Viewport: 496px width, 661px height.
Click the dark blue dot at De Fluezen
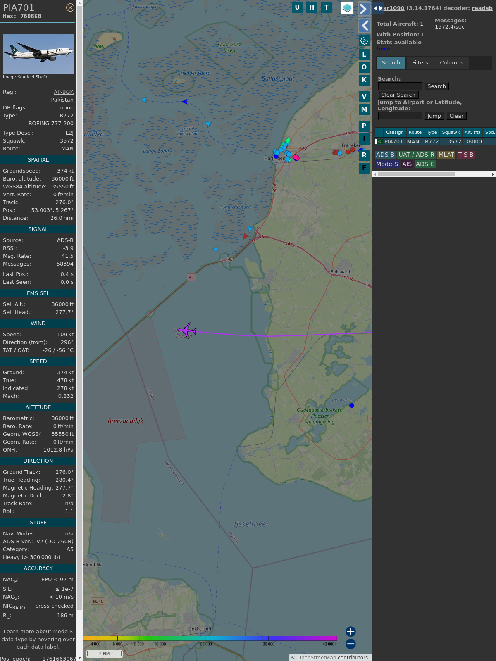352,406
